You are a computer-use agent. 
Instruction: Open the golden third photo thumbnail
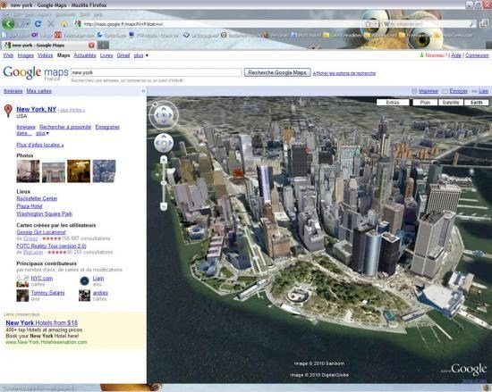click(x=79, y=171)
